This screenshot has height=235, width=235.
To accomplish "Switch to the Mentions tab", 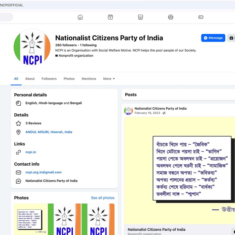I will 89,79.
